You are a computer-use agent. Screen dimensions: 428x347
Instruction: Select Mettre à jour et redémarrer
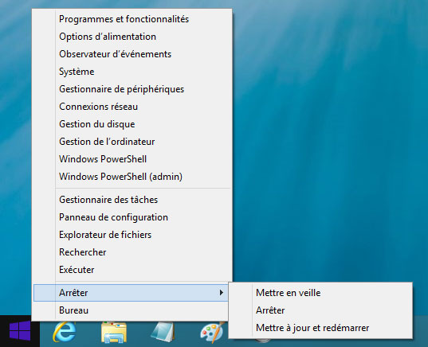pos(320,328)
